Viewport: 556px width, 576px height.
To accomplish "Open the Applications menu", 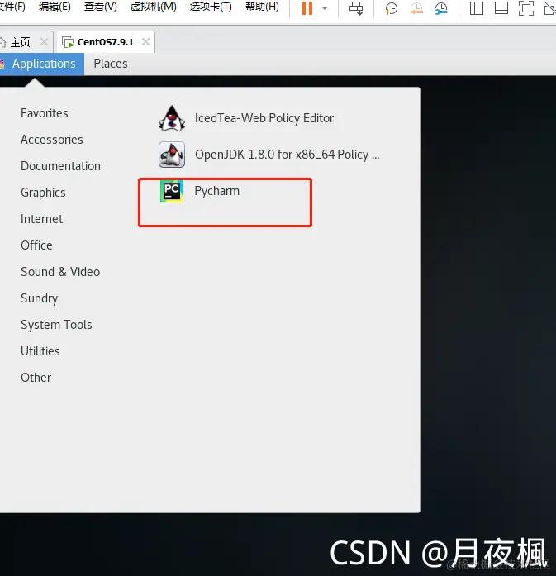I will tap(42, 64).
